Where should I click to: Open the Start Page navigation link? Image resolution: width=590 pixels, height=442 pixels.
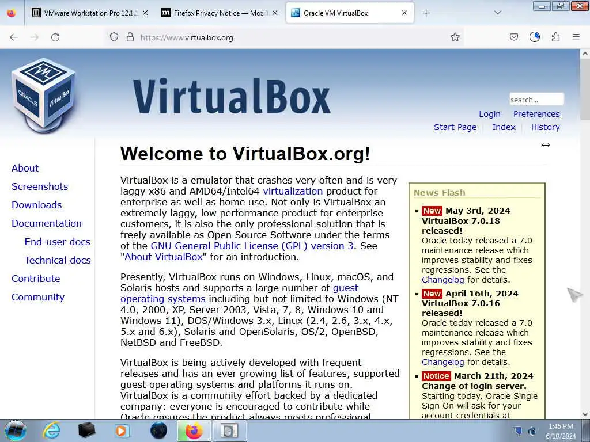pyautogui.click(x=455, y=127)
